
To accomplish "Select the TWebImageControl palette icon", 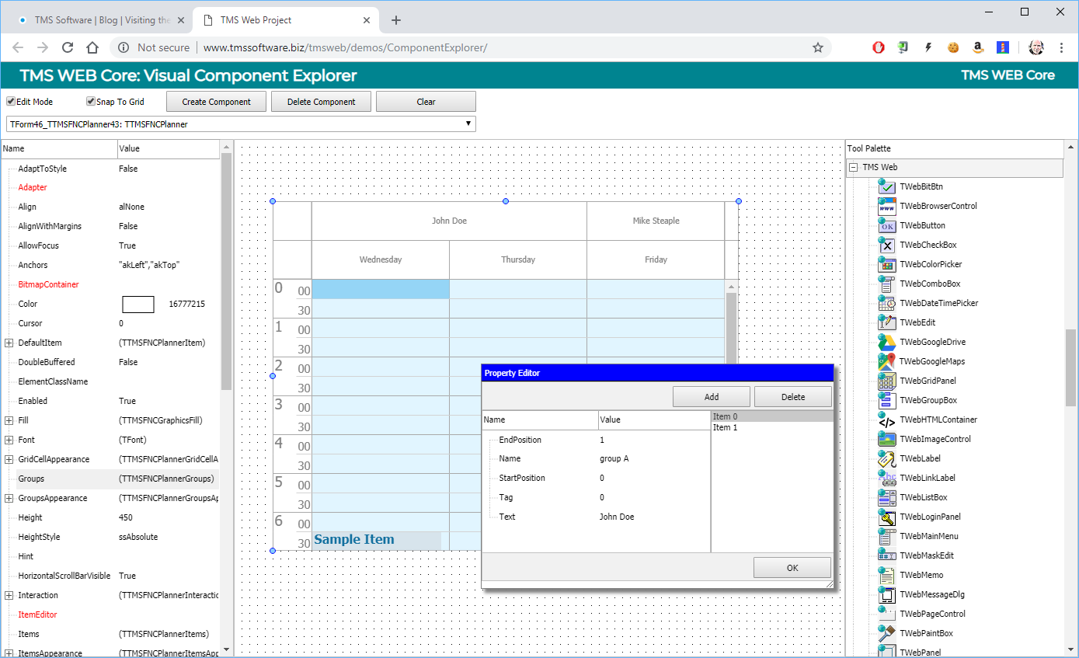I will [886, 439].
